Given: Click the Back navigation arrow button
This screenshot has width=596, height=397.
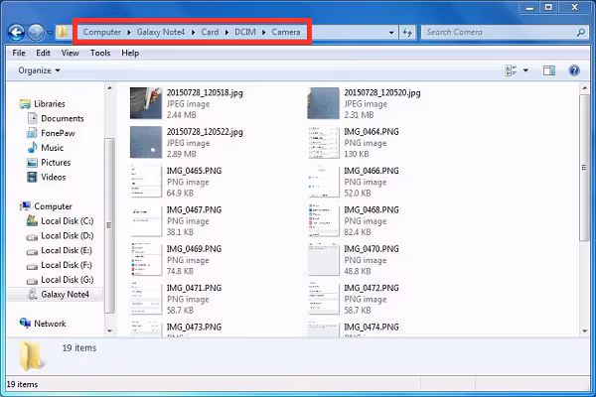Looking at the screenshot, I should coord(16,33).
